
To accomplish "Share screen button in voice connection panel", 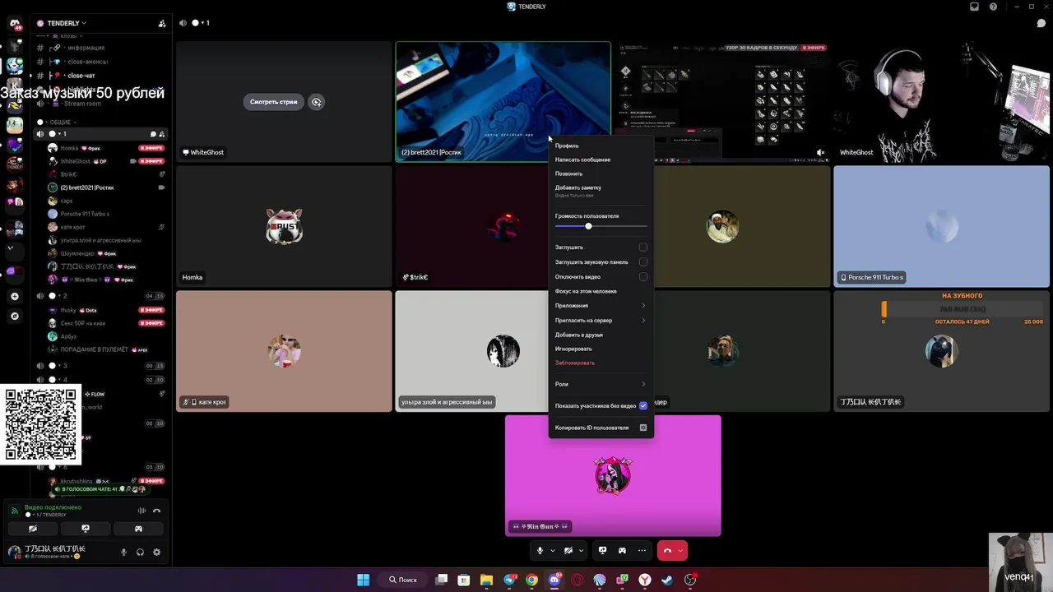I will (x=86, y=529).
